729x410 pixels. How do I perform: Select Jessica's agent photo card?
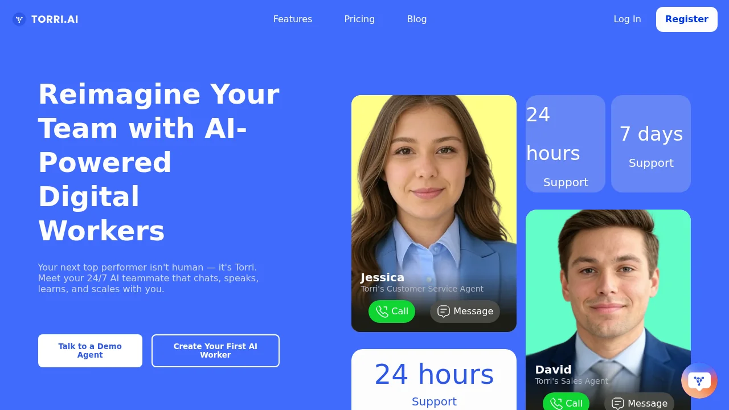click(x=434, y=214)
